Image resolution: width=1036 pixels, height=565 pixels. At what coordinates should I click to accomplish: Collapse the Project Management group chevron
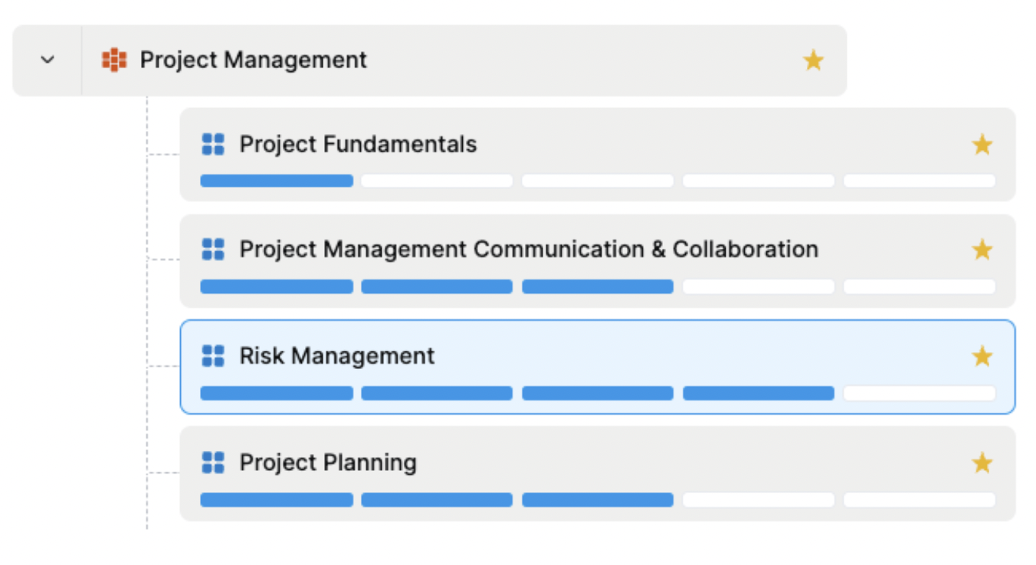pyautogui.click(x=48, y=60)
